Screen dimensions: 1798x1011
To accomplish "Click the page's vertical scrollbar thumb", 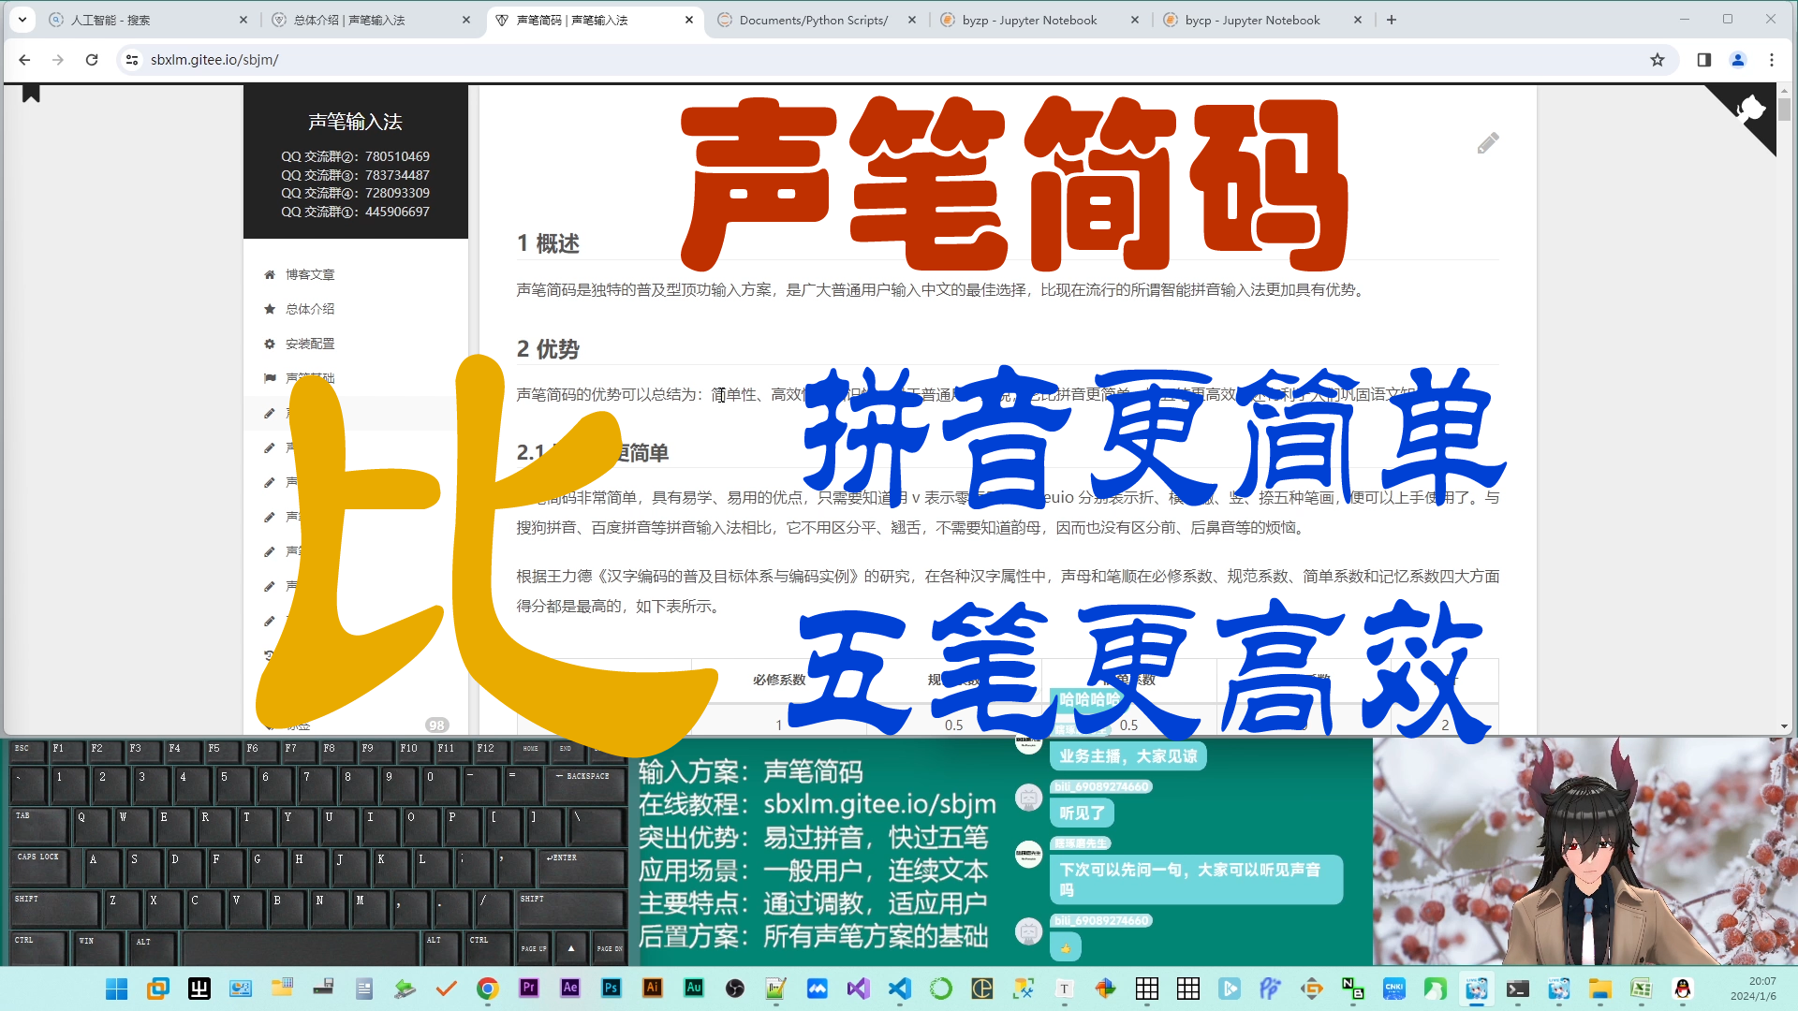I will (x=1784, y=109).
